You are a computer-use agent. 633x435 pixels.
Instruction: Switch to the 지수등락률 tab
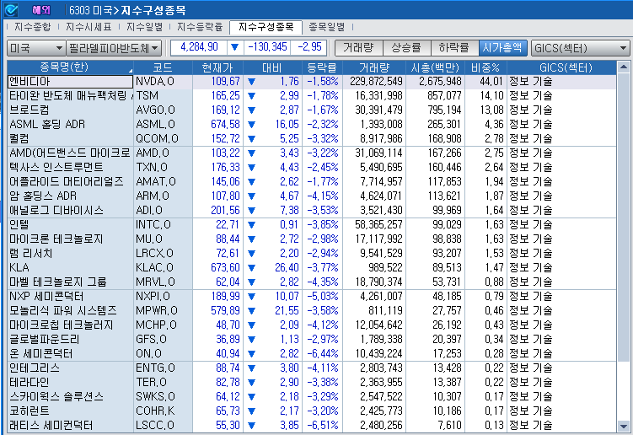point(200,27)
